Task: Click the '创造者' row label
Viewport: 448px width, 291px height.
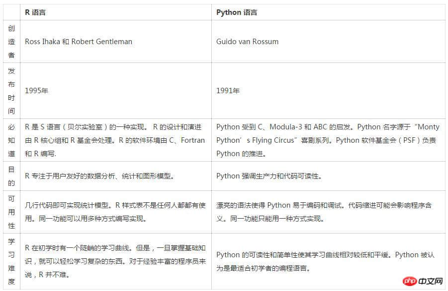Action: [x=11, y=42]
